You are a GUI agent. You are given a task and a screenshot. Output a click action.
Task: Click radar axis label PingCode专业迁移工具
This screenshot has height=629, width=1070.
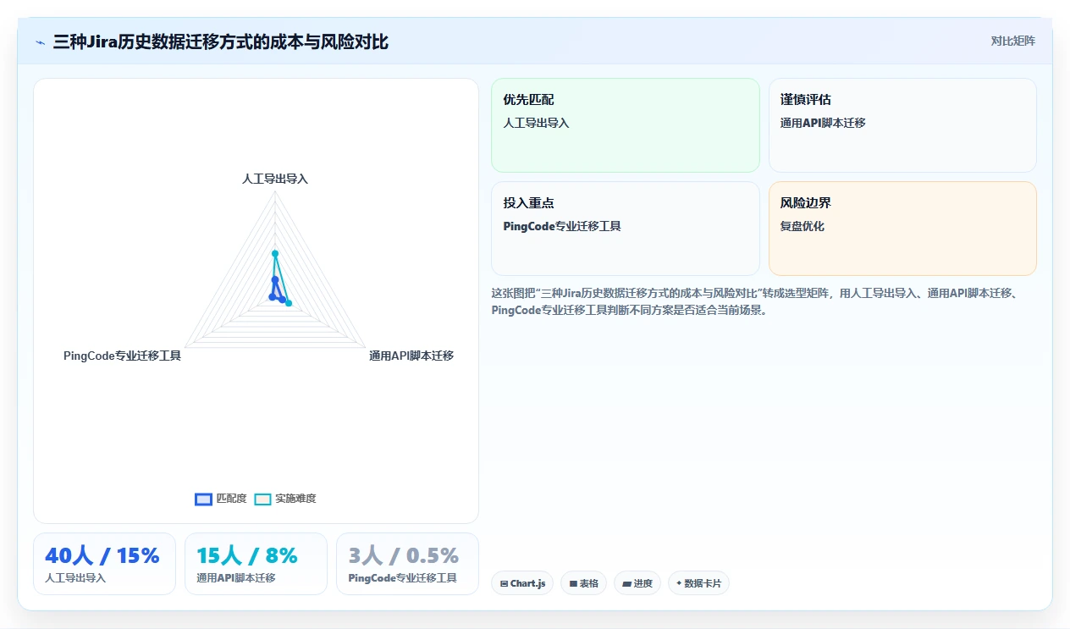pyautogui.click(x=122, y=356)
